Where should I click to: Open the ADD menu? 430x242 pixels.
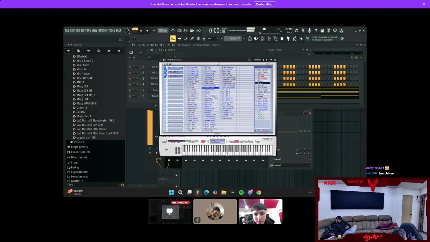[x=78, y=31]
